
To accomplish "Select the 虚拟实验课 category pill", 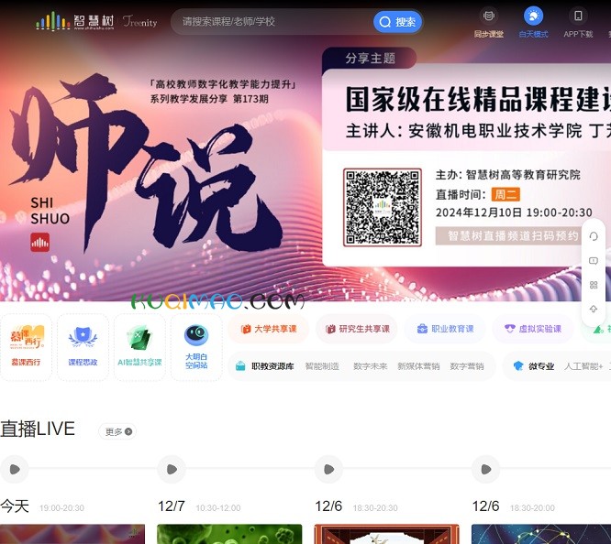I will click(533, 329).
